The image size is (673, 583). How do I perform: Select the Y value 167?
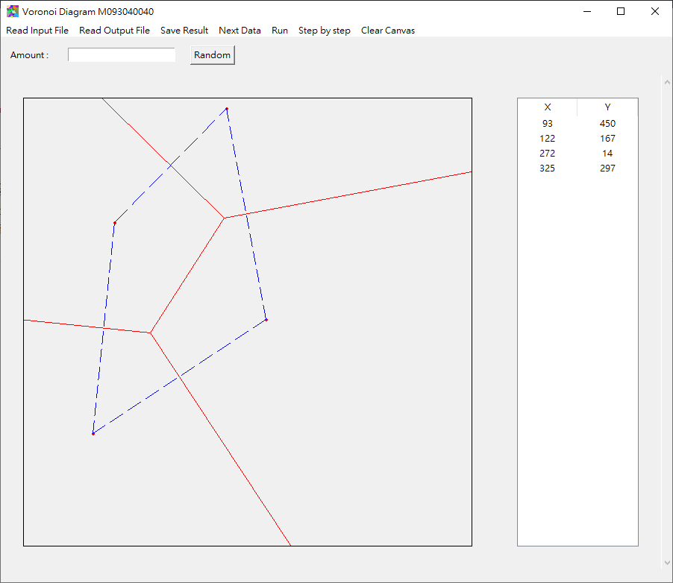coord(607,139)
